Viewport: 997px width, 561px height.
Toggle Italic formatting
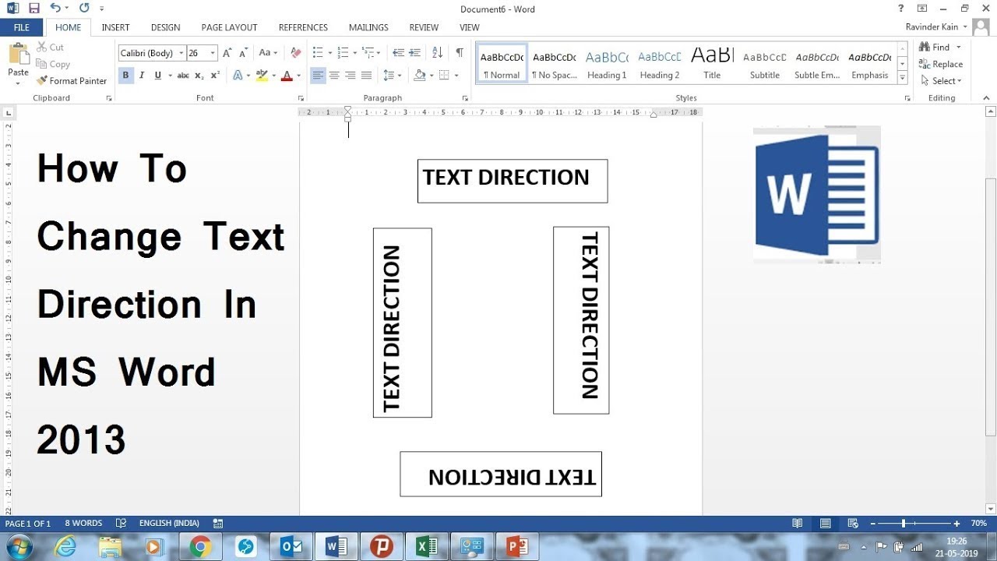pyautogui.click(x=142, y=76)
